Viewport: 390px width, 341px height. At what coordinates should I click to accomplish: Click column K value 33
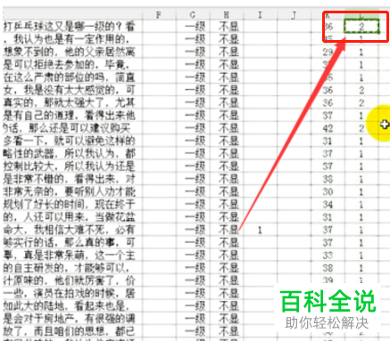328,256
